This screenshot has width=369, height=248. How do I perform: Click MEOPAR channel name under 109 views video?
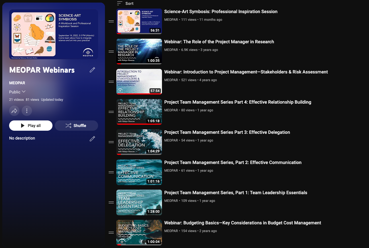pos(171,201)
